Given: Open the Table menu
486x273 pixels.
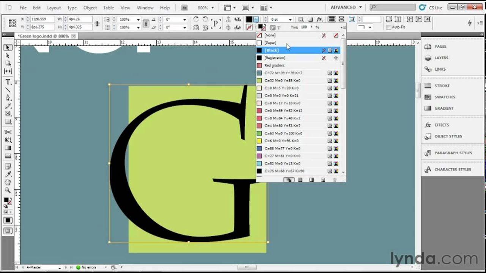Looking at the screenshot, I should [109, 8].
